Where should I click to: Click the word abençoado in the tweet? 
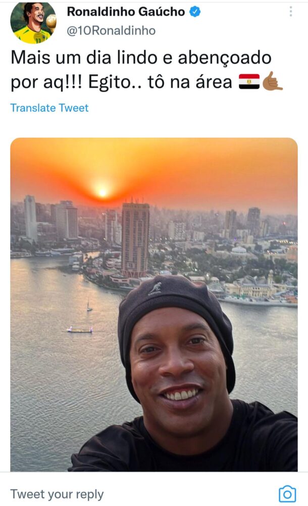(225, 58)
